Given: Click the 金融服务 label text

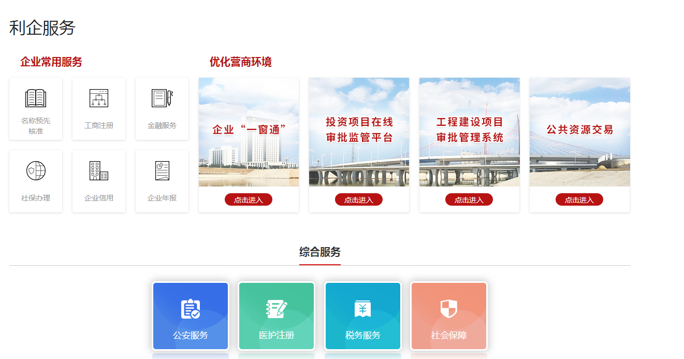Looking at the screenshot, I should [162, 125].
